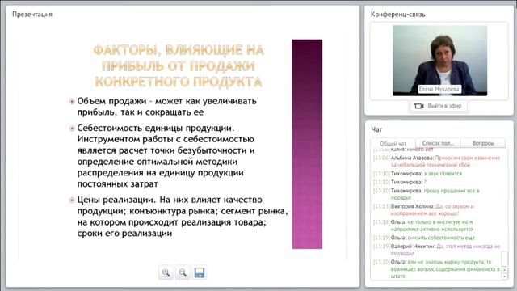This screenshot has height=291, width=517.
Task: Go live with the Выйти в эфир button
Action: 438,106
